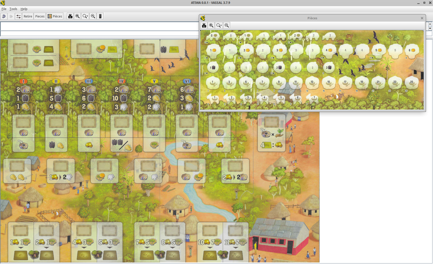Image resolution: width=433 pixels, height=264 pixels.
Task: Click the MOV recording icon
Action: (100, 16)
